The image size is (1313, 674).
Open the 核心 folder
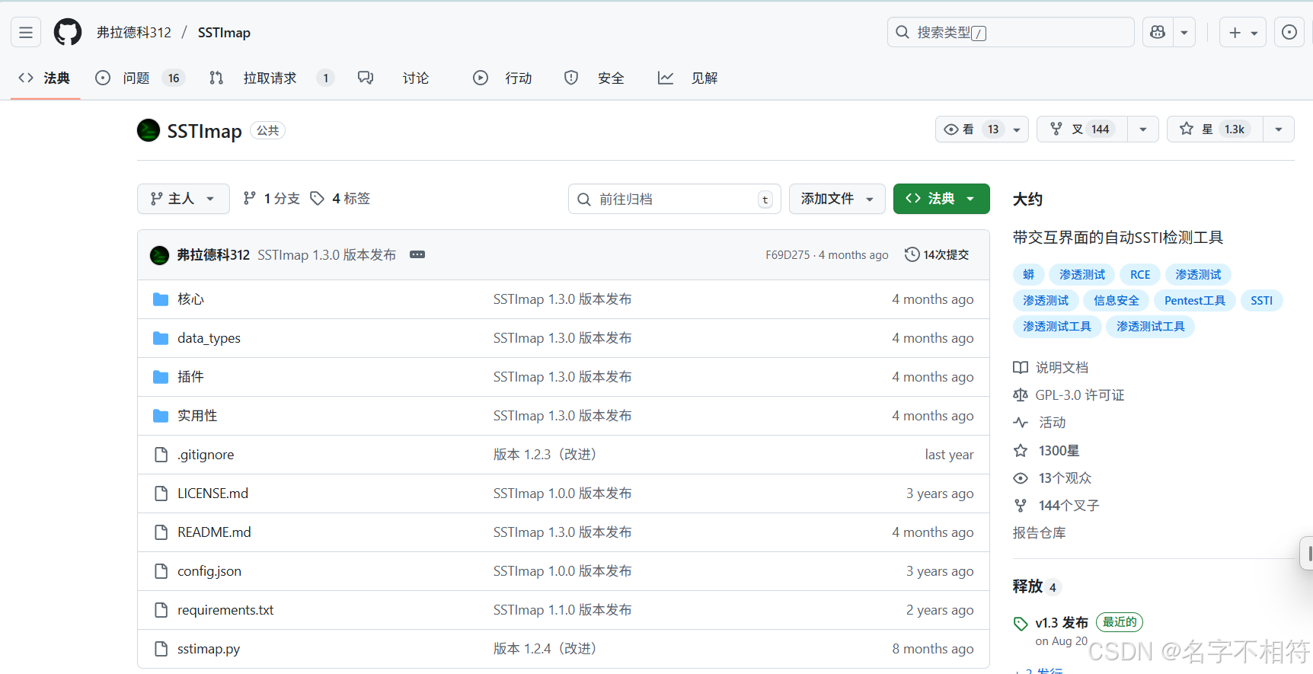click(190, 299)
